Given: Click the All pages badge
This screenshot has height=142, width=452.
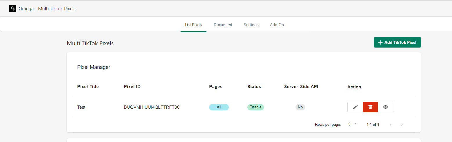Looking at the screenshot, I should point(219,107).
